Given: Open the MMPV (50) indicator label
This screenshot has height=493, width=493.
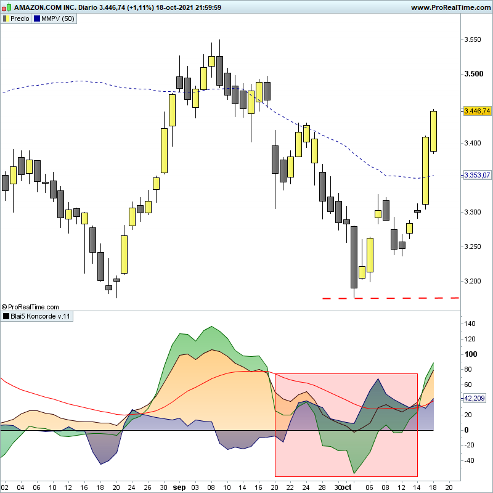Looking at the screenshot, I should pos(58,18).
